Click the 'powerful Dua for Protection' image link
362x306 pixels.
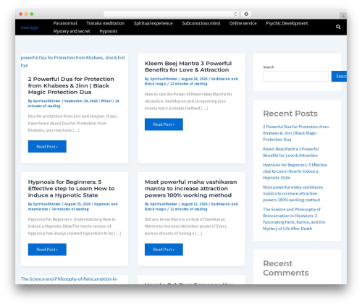[72, 61]
